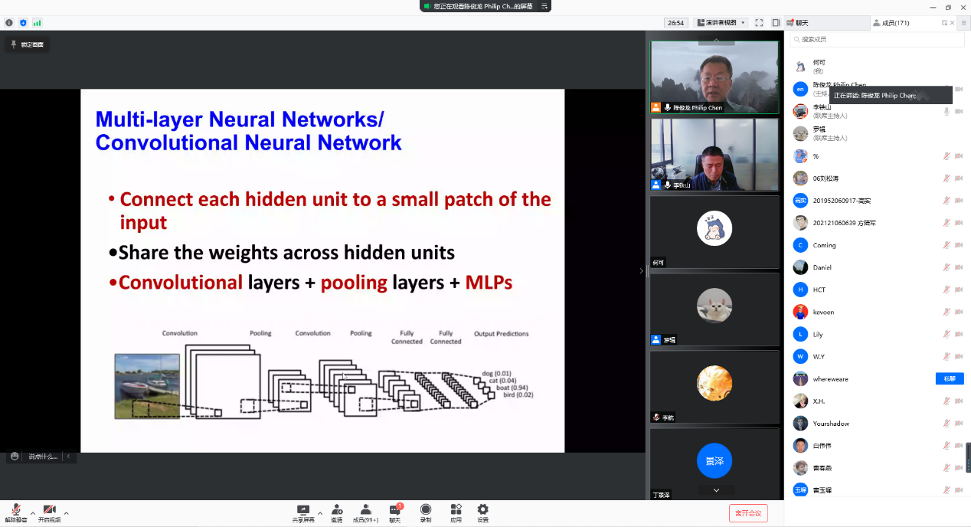Click the blue security shield icon

tap(23, 23)
